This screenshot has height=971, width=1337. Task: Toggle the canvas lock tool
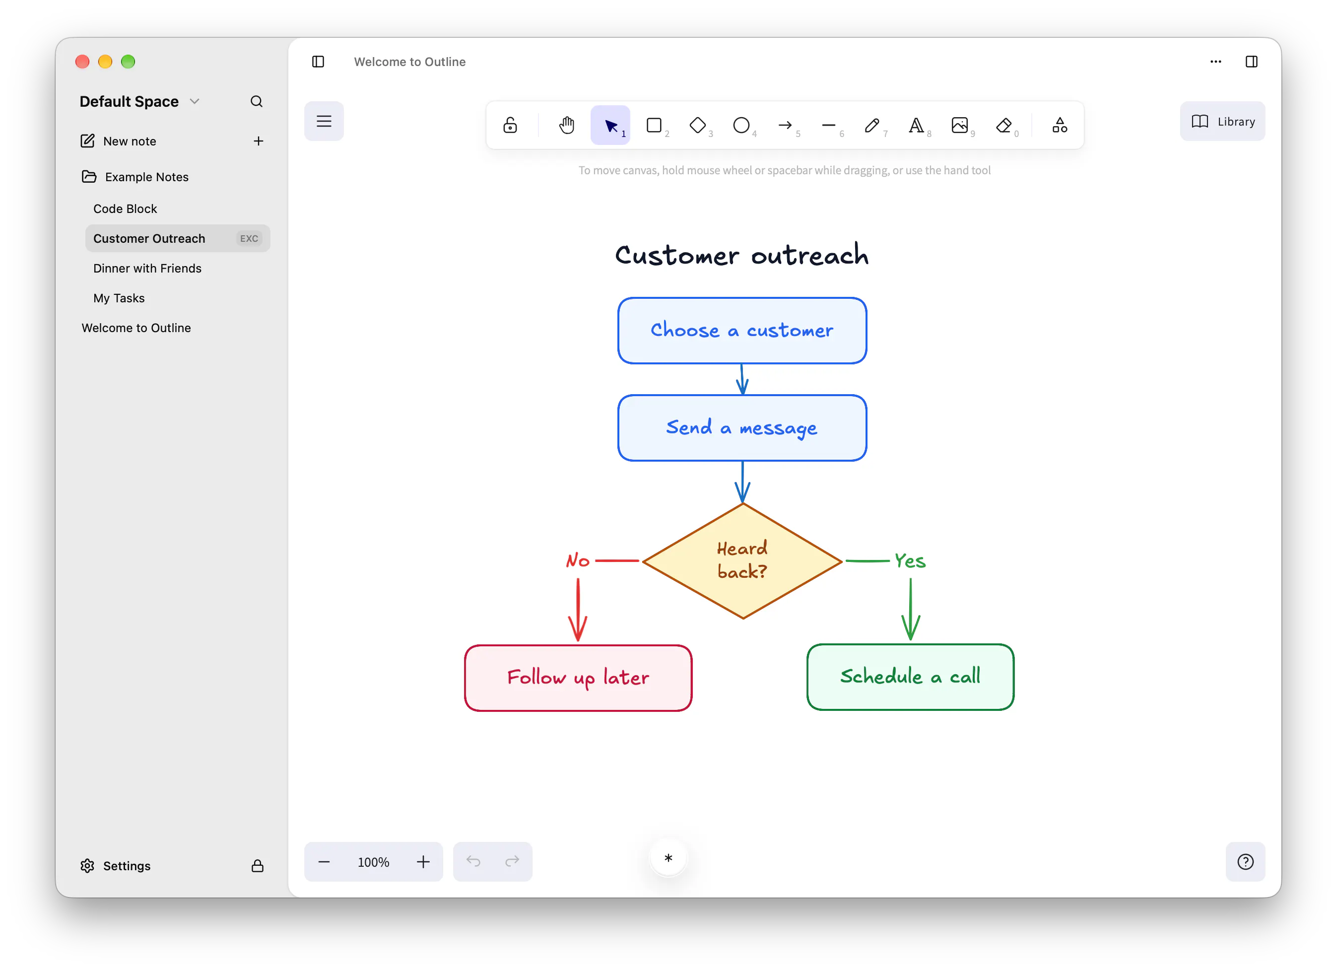pos(510,125)
